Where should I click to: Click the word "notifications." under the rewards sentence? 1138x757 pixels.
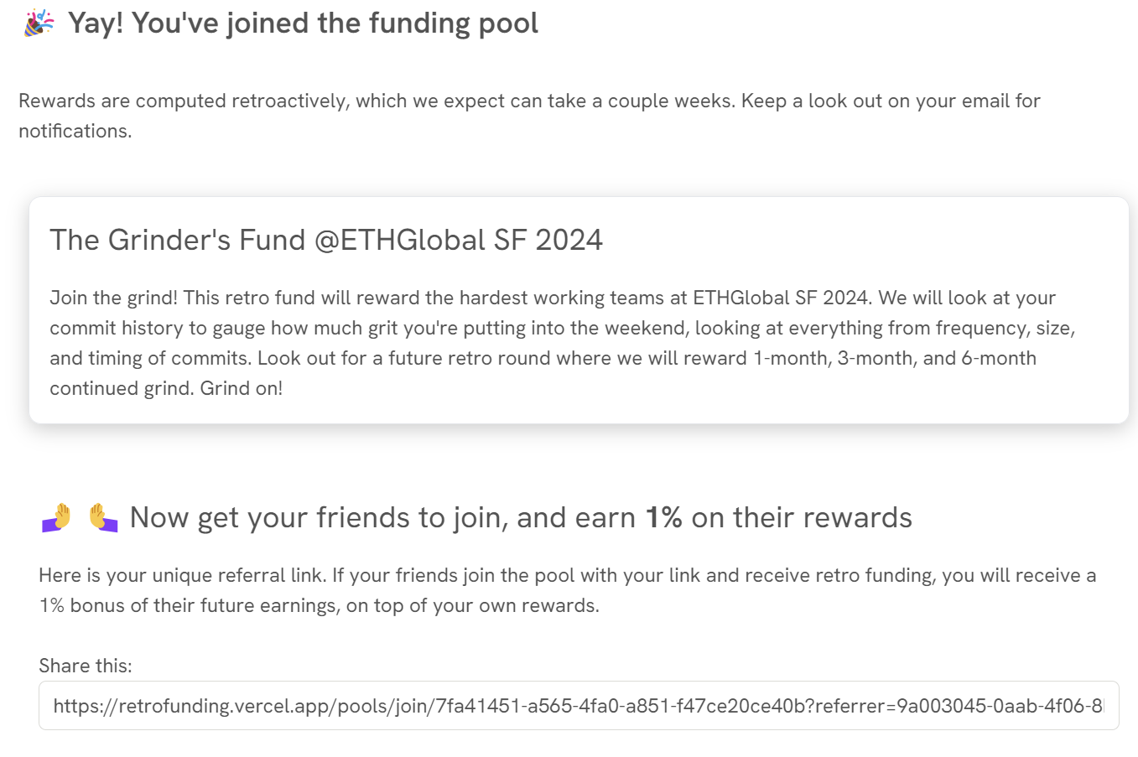click(75, 131)
